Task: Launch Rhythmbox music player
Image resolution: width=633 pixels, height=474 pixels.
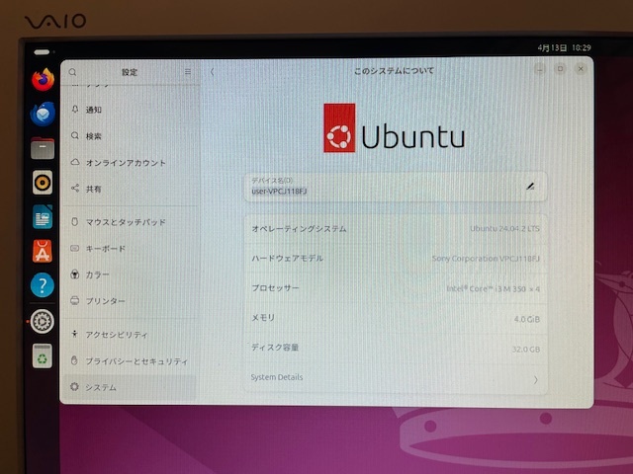Action: coord(43,183)
